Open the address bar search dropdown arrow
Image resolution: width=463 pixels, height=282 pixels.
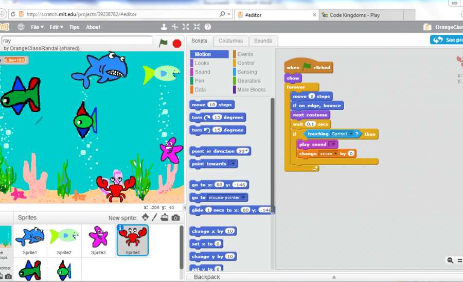[x=229, y=14]
